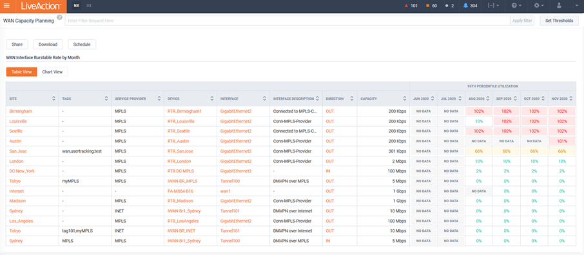Sort by the Jun 2020 column
Viewport: 584px width, 255px height.
point(433,99)
